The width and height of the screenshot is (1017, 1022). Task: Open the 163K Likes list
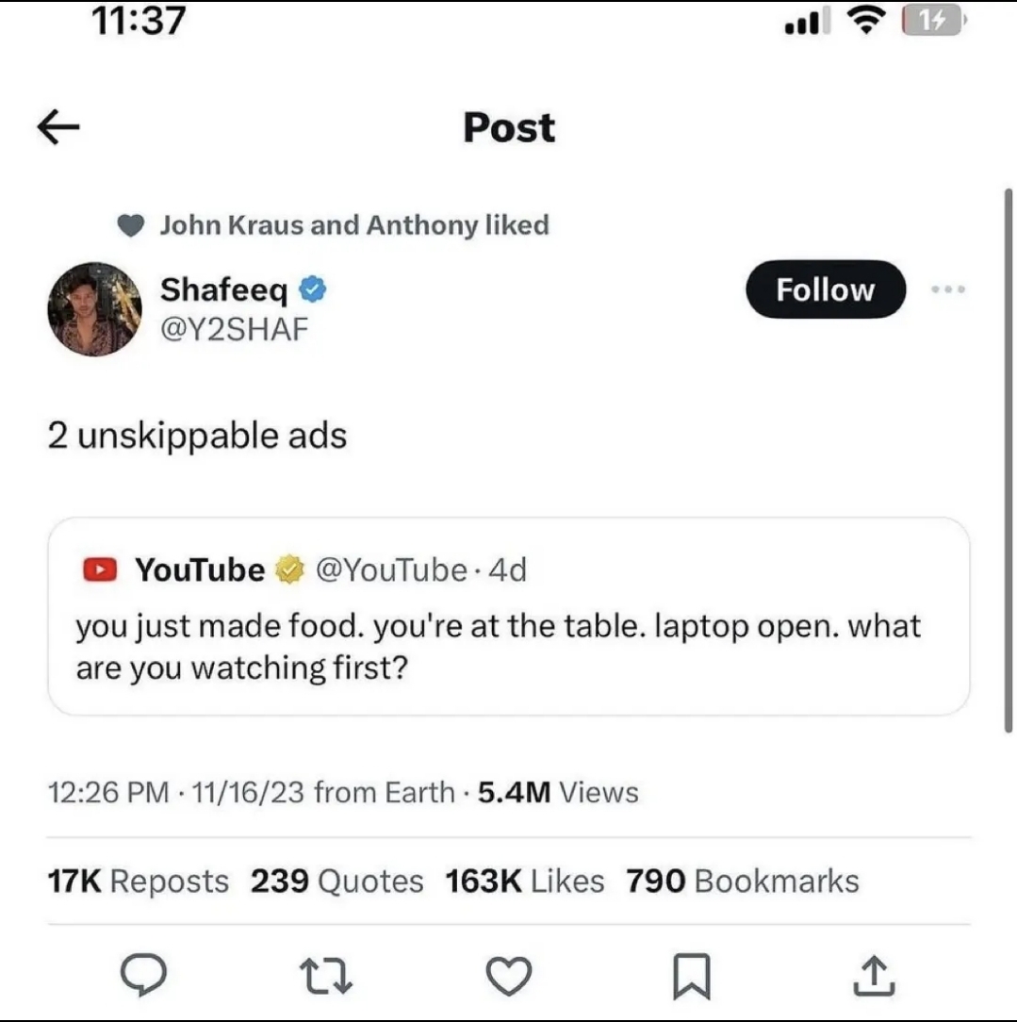(524, 882)
